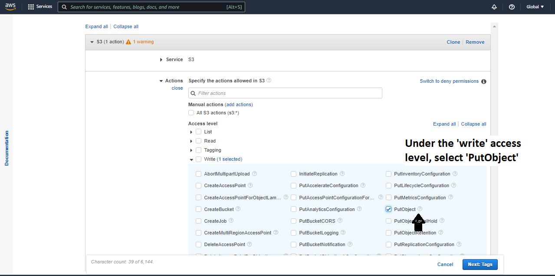This screenshot has height=276, width=555.
Task: Click the AWS top search field
Action: (x=151, y=7)
